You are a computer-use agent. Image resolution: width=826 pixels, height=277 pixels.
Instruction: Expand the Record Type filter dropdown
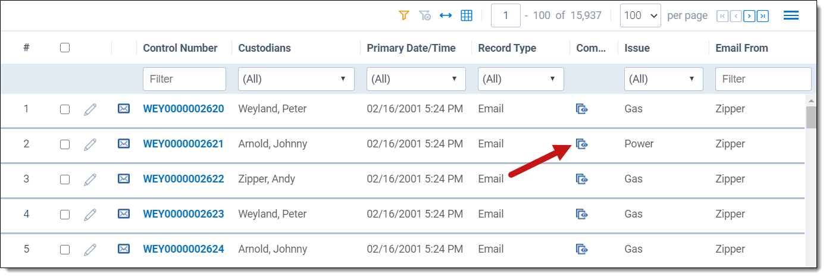coord(521,79)
